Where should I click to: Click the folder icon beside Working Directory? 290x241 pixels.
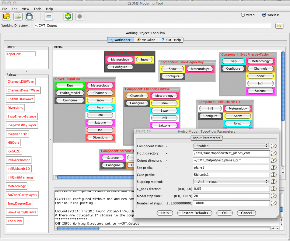coord(279,26)
